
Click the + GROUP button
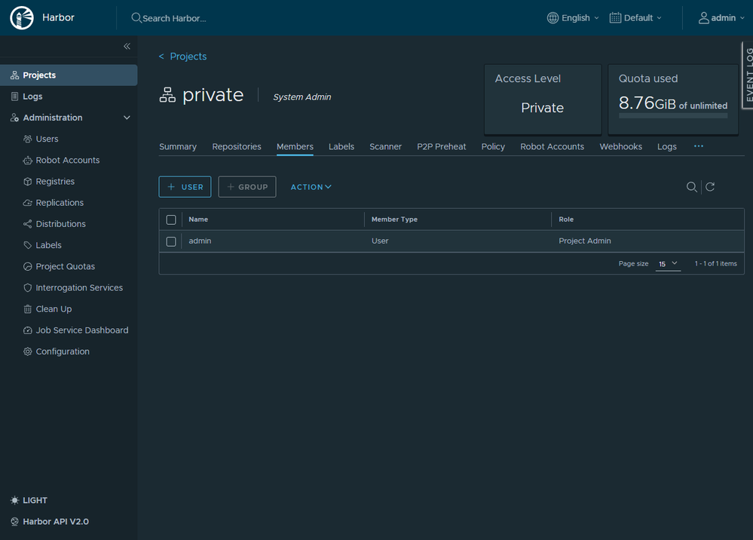point(247,187)
